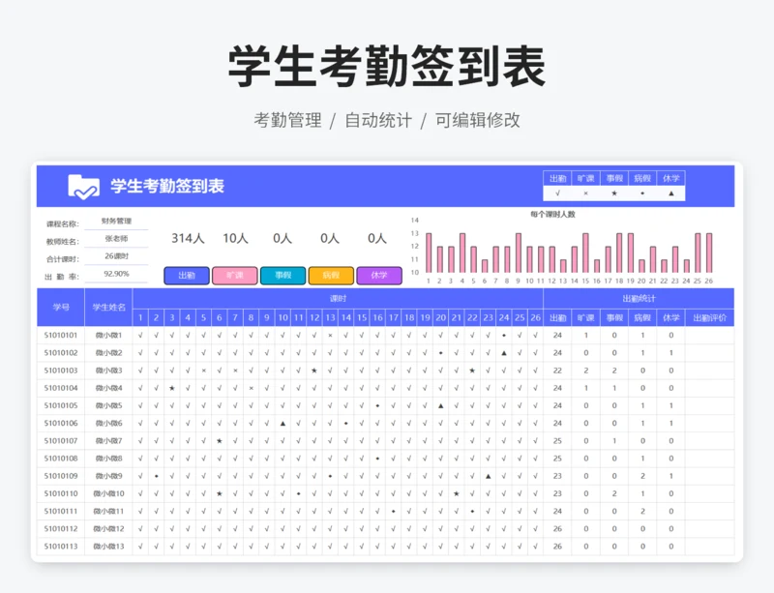Select the ★ mark in row 51010104
The width and height of the screenshot is (774, 593).
coord(172,388)
